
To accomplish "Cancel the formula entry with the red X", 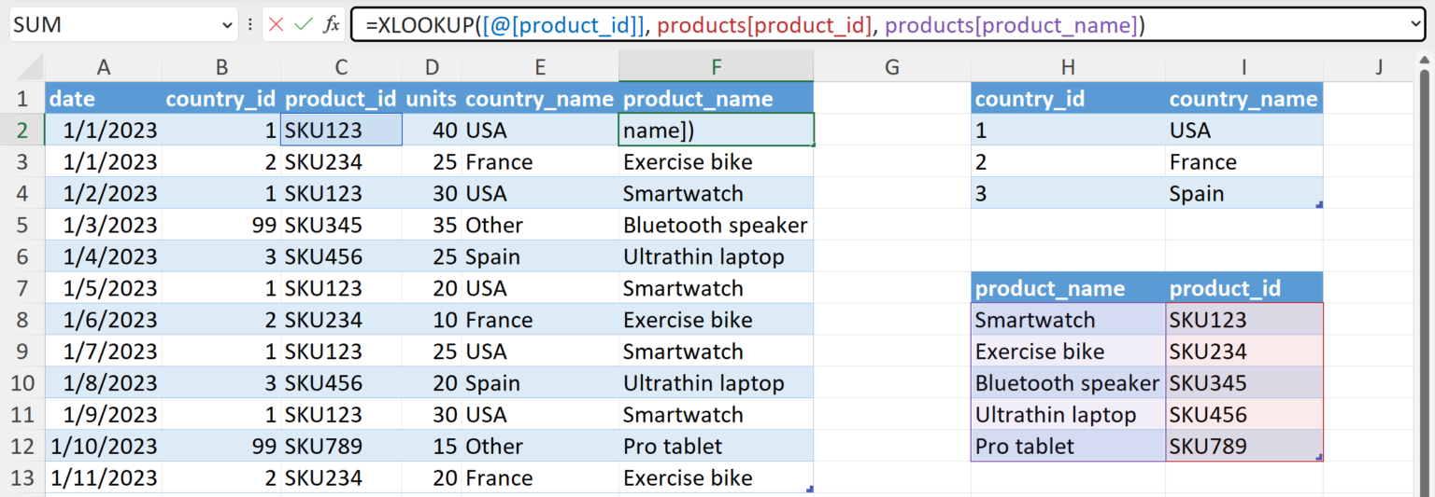I will click(276, 25).
